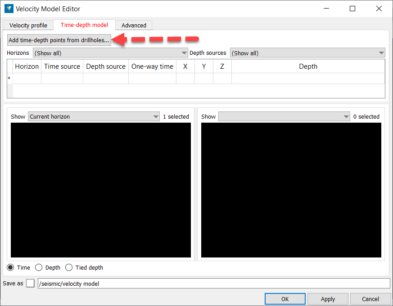Screen dimensions: 393x306
Task: Click the Depth source column header
Action: coord(106,67)
